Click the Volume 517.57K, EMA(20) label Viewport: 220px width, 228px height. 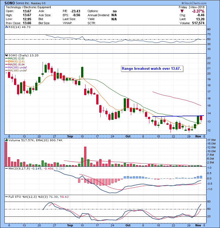click(x=35, y=140)
